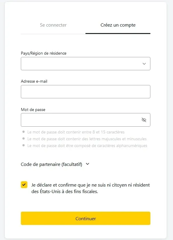Click the chevron icon on the country dropdown
173x240 pixels.
pos(144,63)
